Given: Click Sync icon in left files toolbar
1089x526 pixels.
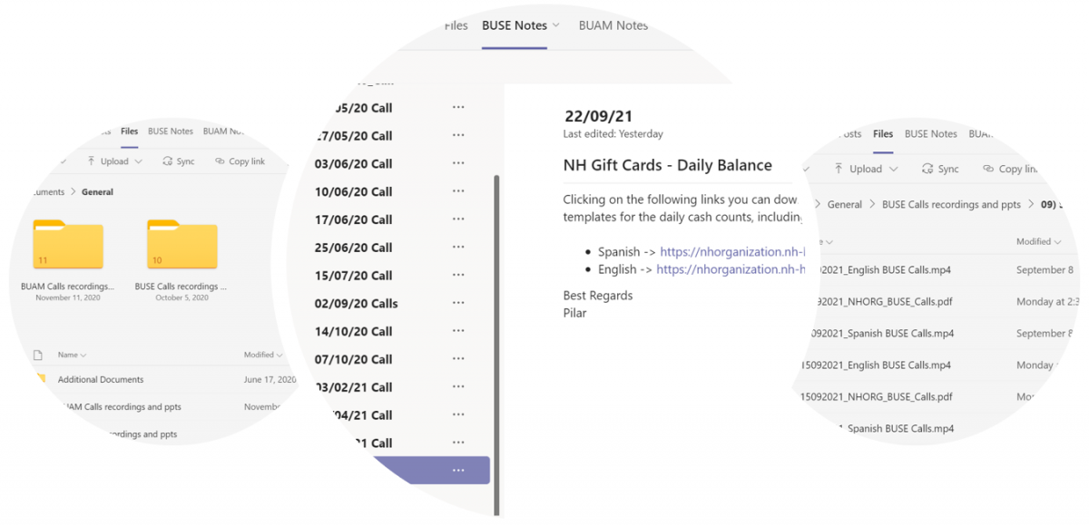Looking at the screenshot, I should click(168, 161).
